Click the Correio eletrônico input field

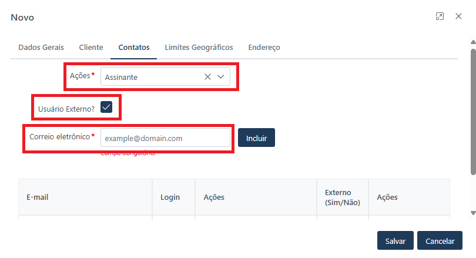tap(165, 138)
